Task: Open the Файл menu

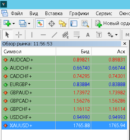Action: click(17, 13)
